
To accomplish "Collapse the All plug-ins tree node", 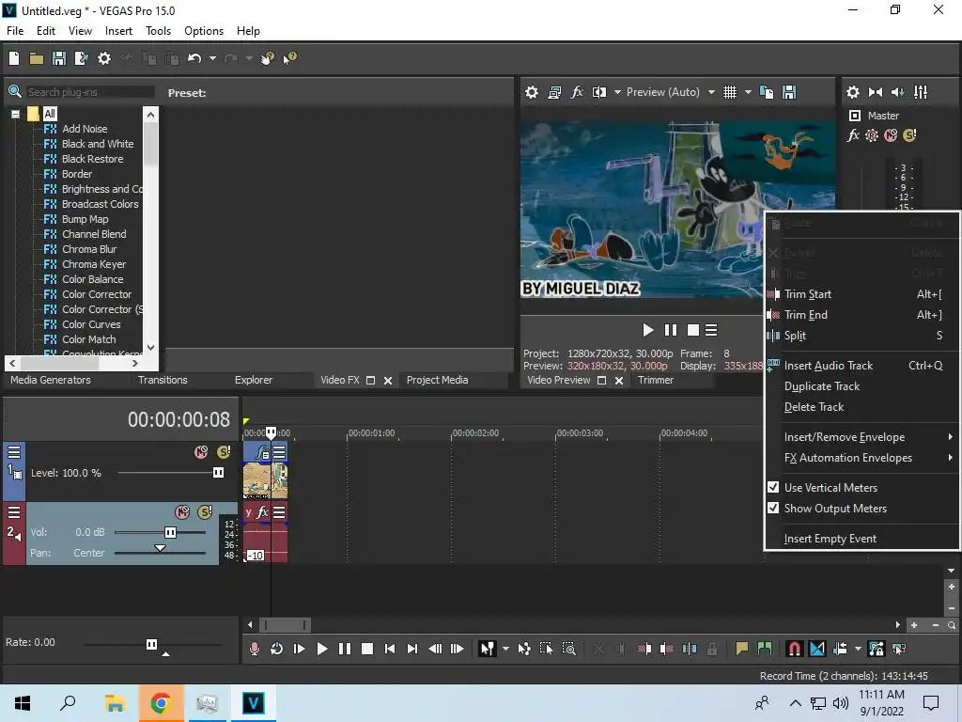I will tap(15, 114).
